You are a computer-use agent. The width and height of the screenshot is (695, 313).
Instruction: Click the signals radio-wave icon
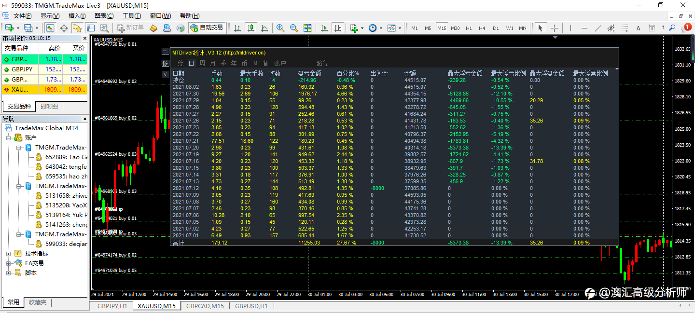pyautogui.click(x=181, y=28)
